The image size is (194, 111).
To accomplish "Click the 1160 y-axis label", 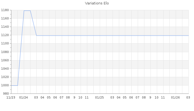I will point(5,19).
